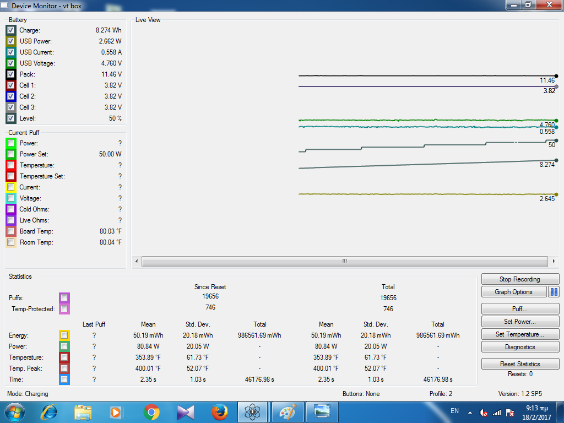Open the Paint app in taskbar
The height and width of the screenshot is (423, 564).
tap(287, 411)
